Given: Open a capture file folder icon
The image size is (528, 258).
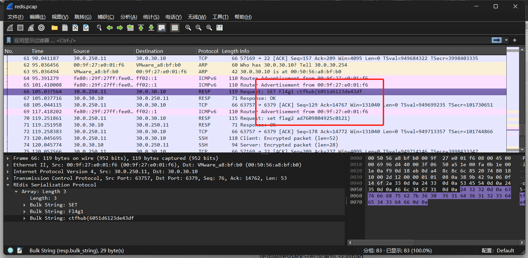Looking at the screenshot, I should [55, 28].
